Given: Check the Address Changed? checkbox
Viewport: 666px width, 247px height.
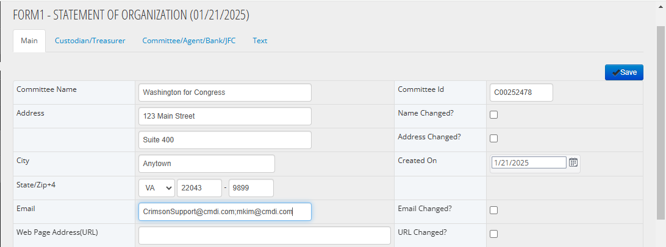Looking at the screenshot, I should 493,138.
